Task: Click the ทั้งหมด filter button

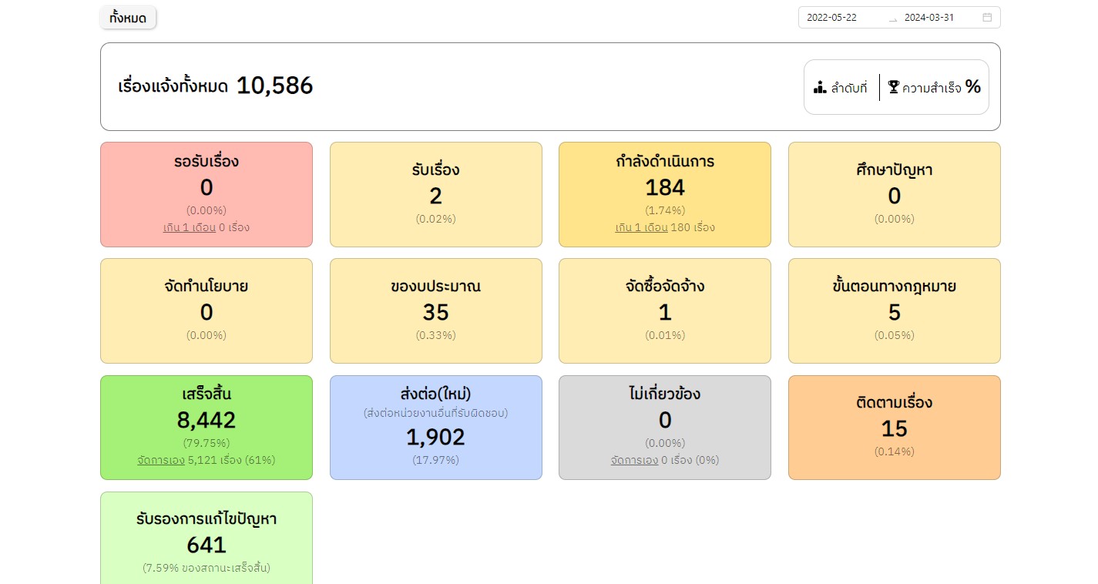Action: pyautogui.click(x=128, y=18)
